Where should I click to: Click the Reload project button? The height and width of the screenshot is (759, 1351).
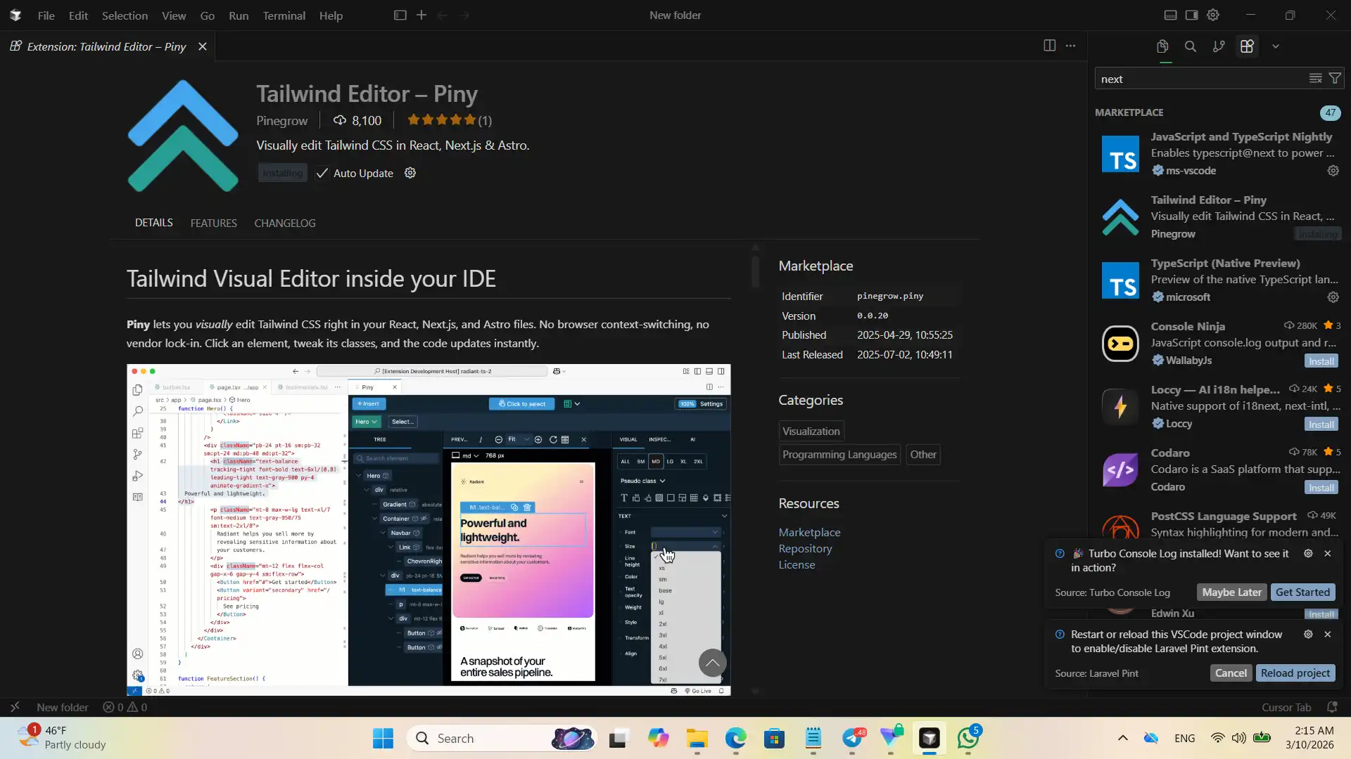(1295, 673)
